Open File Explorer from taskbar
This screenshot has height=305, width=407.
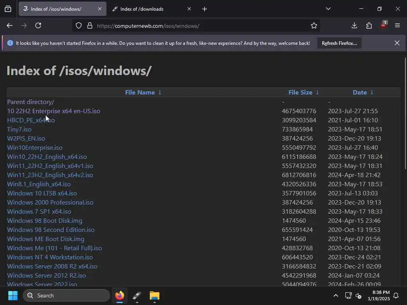click(x=155, y=295)
